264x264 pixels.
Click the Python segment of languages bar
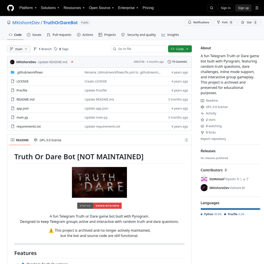[230, 209]
